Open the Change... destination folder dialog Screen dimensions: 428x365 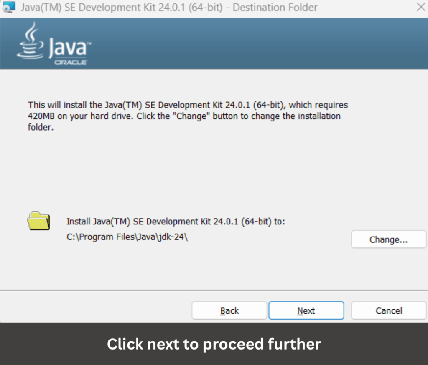click(388, 239)
